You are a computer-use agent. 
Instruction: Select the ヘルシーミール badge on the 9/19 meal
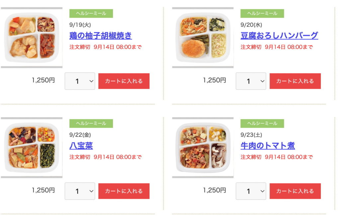[x=91, y=13]
